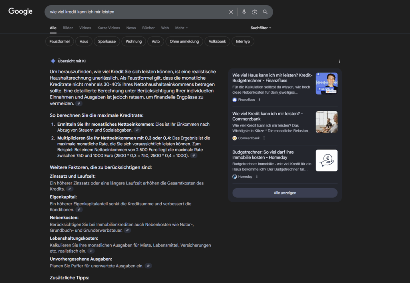Switch to the Bilder tab
410x283 pixels.
(x=68, y=28)
